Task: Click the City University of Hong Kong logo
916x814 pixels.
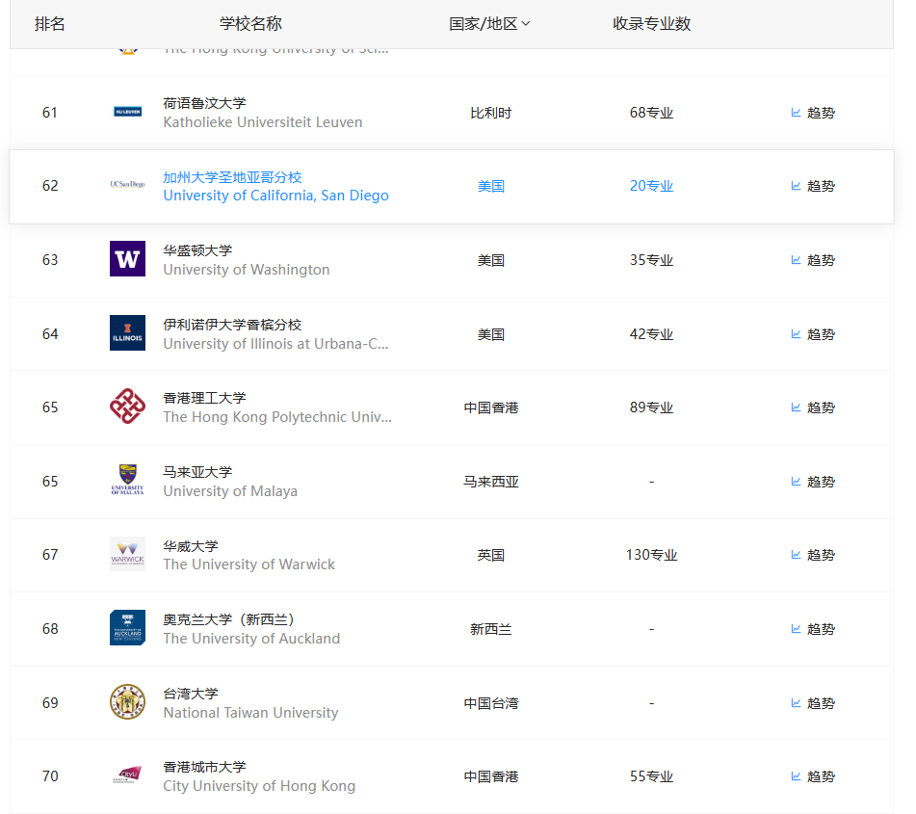Action: click(127, 775)
